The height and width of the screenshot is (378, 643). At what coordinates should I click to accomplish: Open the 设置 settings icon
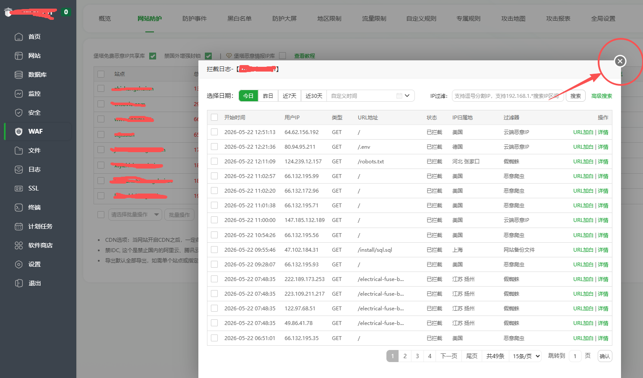[19, 264]
